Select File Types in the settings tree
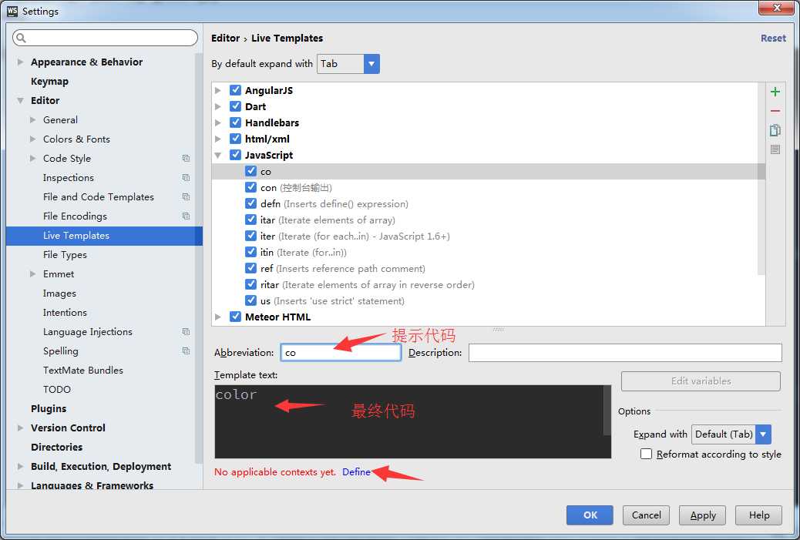The image size is (800, 540). click(x=65, y=255)
